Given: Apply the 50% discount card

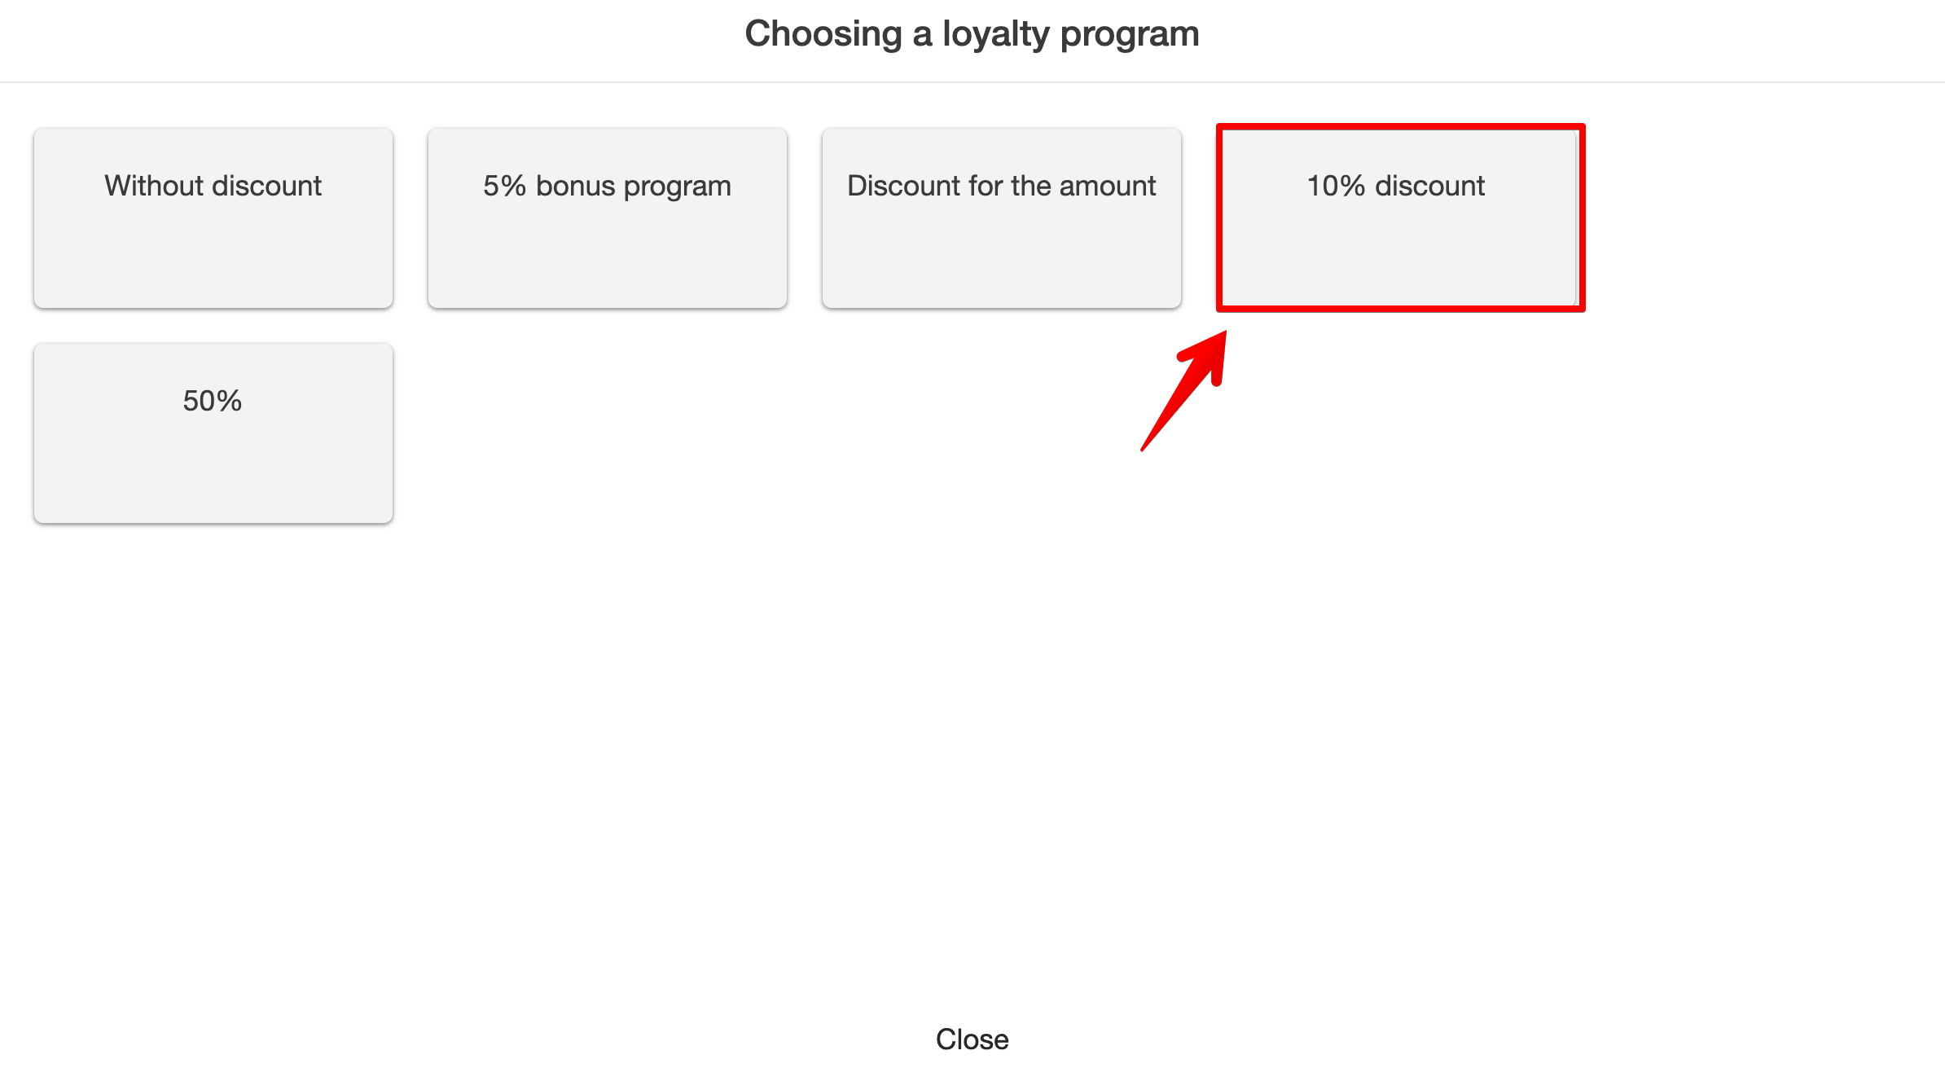Looking at the screenshot, I should [x=213, y=456].
